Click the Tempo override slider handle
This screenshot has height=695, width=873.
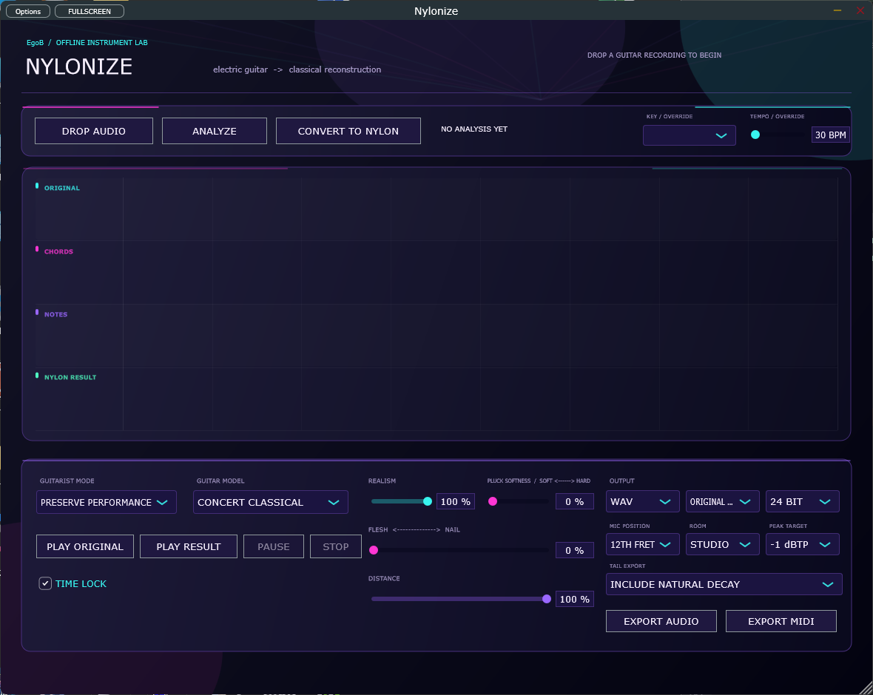pyautogui.click(x=755, y=135)
